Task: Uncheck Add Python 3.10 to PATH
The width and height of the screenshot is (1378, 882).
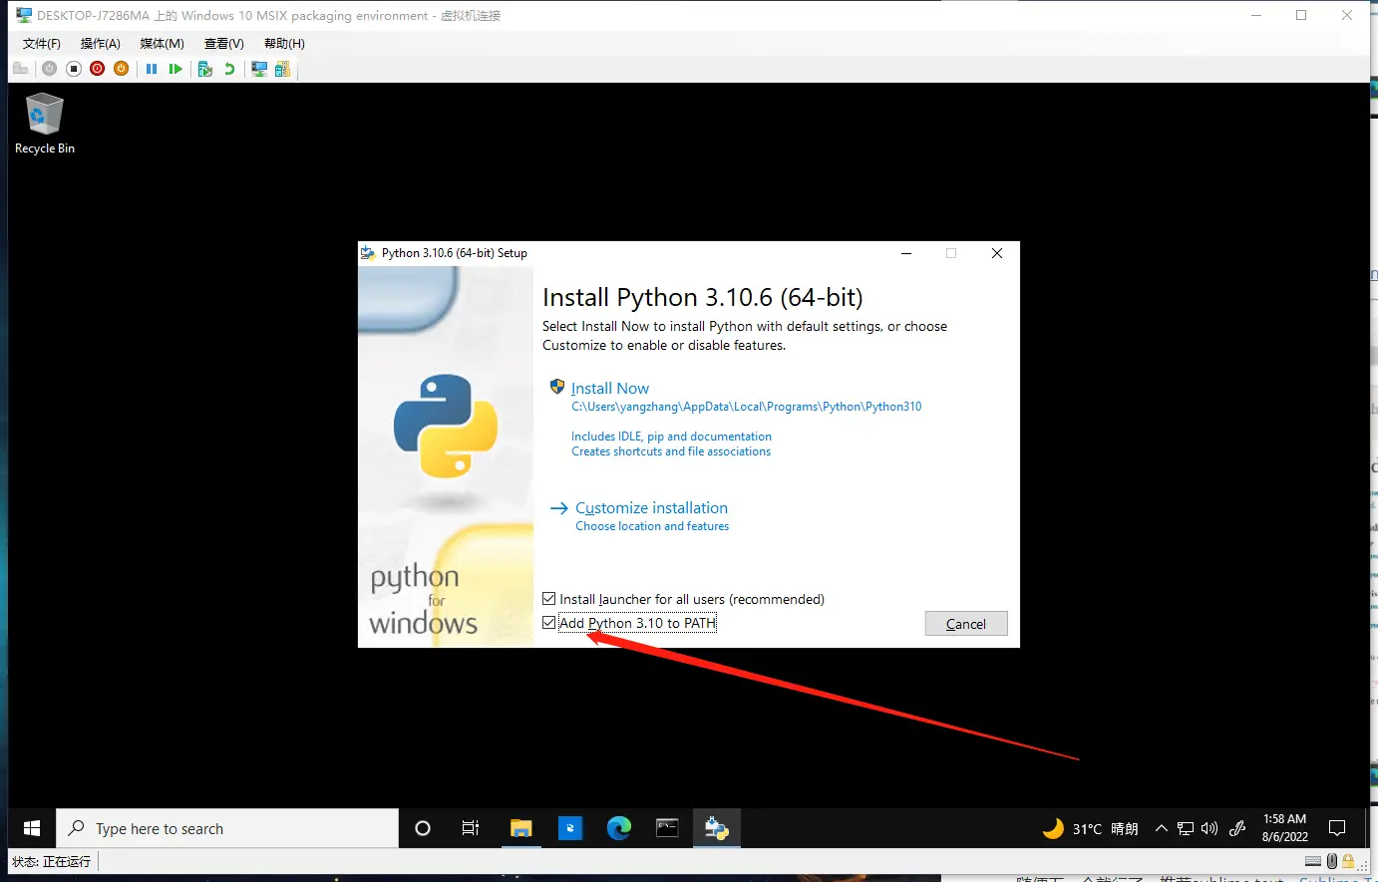Action: pyautogui.click(x=549, y=623)
